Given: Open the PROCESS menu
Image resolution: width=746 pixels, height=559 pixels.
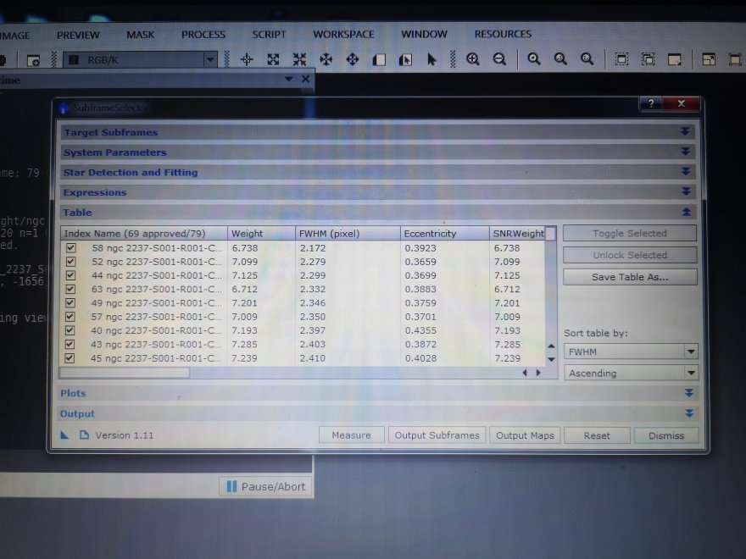Looking at the screenshot, I should coord(203,35).
